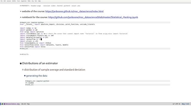Click the Org major mode indicator
This screenshot has width=191, height=107.
[183, 104]
